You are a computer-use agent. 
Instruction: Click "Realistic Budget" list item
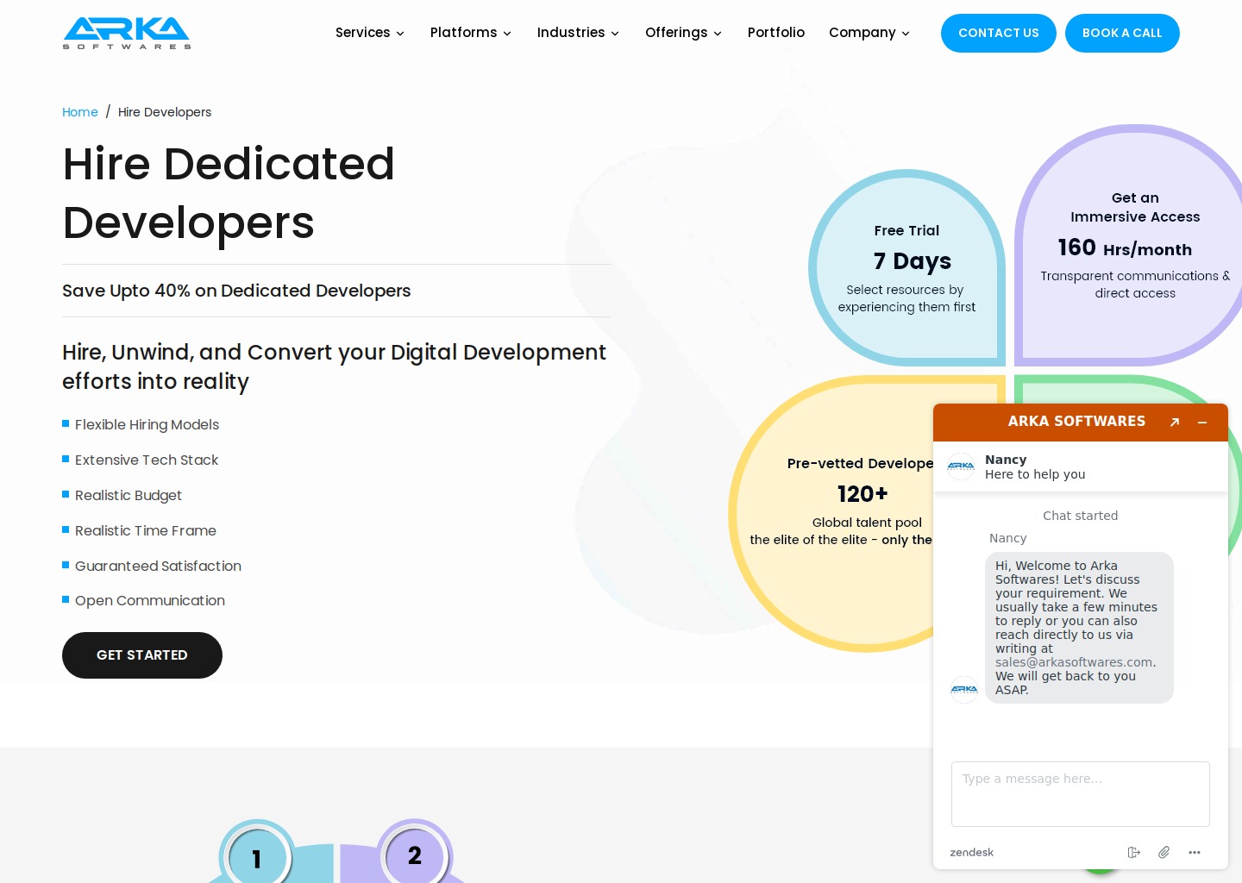pos(129,495)
